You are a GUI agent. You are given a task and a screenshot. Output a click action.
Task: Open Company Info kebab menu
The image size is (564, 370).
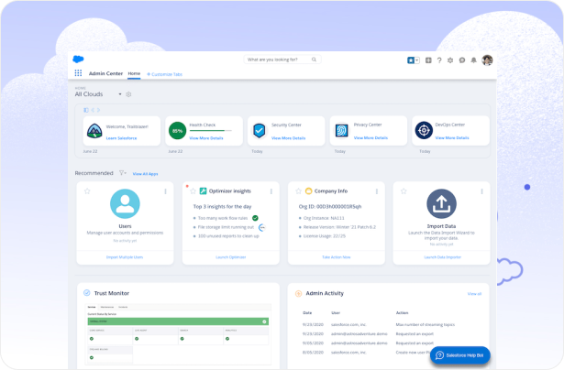(377, 191)
